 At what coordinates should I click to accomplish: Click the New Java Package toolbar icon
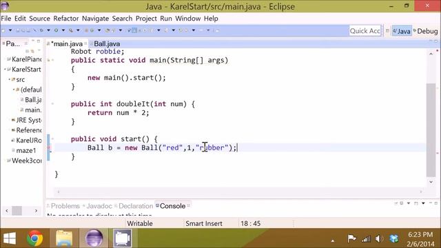[x=87, y=30]
